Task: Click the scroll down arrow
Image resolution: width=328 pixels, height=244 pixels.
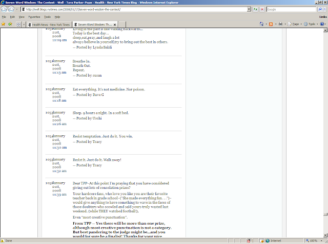Action: 325,235
